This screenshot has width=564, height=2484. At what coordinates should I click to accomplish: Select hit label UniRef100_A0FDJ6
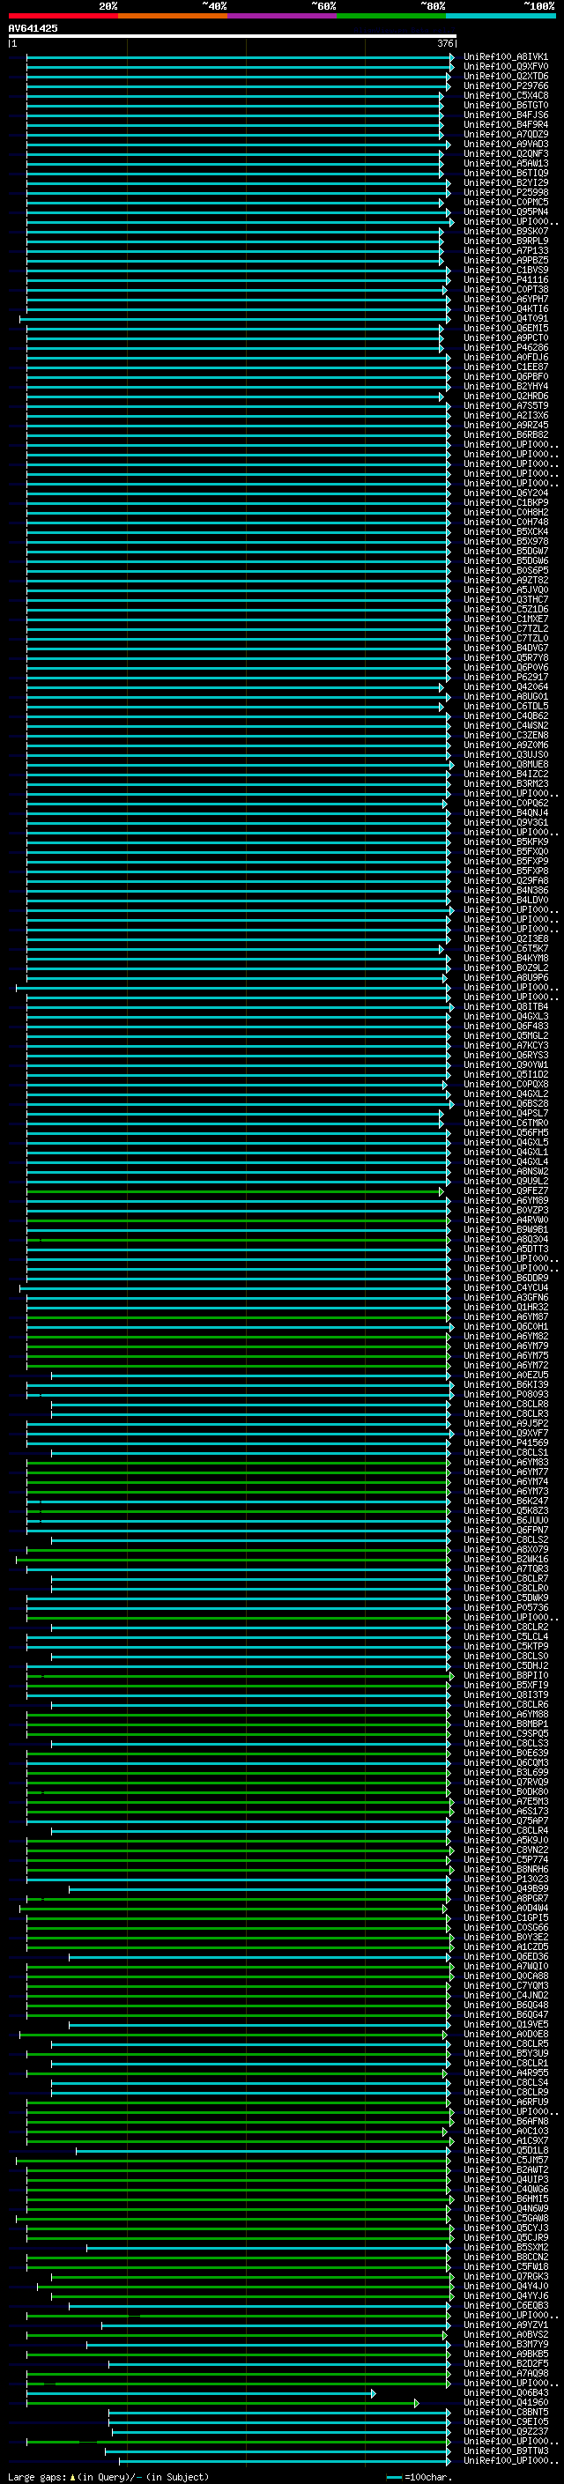(x=506, y=358)
